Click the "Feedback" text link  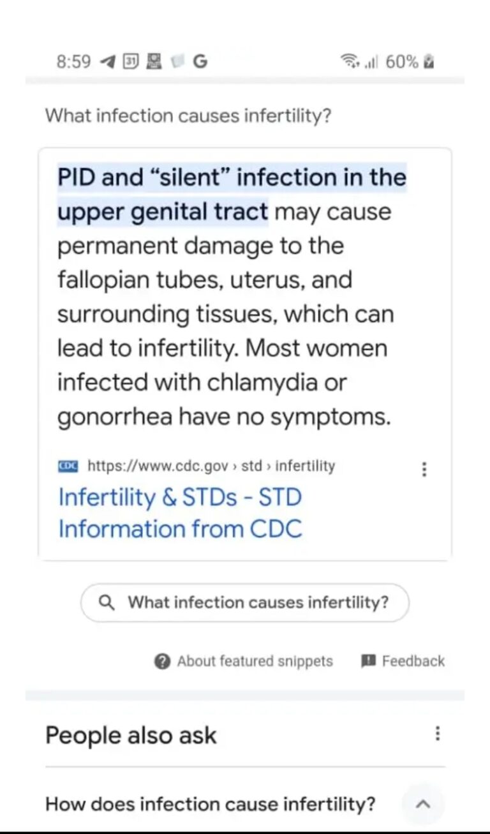pyautogui.click(x=413, y=661)
